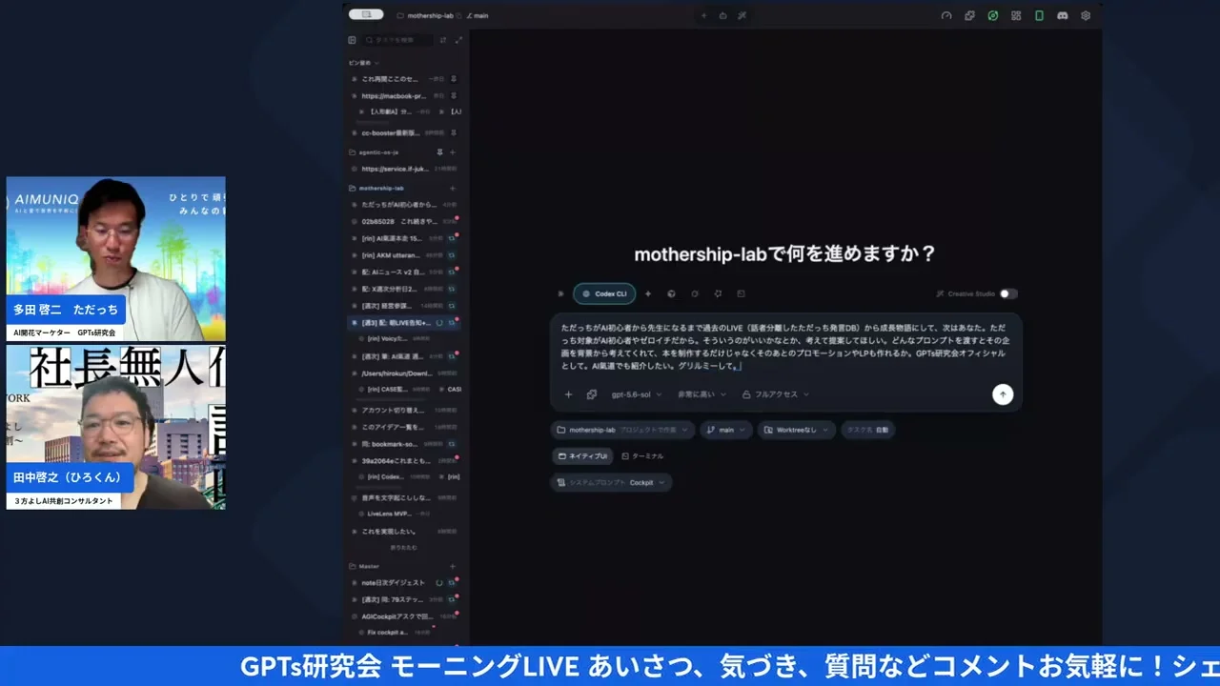The width and height of the screenshot is (1220, 686).
Task: Open settings gear in top-right toolbar
Action: [1086, 16]
